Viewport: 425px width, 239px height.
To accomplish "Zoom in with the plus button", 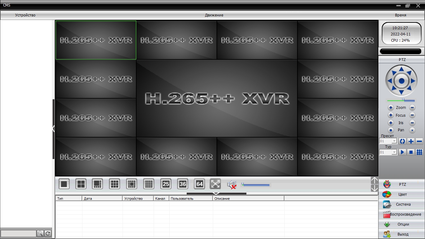I will point(391,108).
